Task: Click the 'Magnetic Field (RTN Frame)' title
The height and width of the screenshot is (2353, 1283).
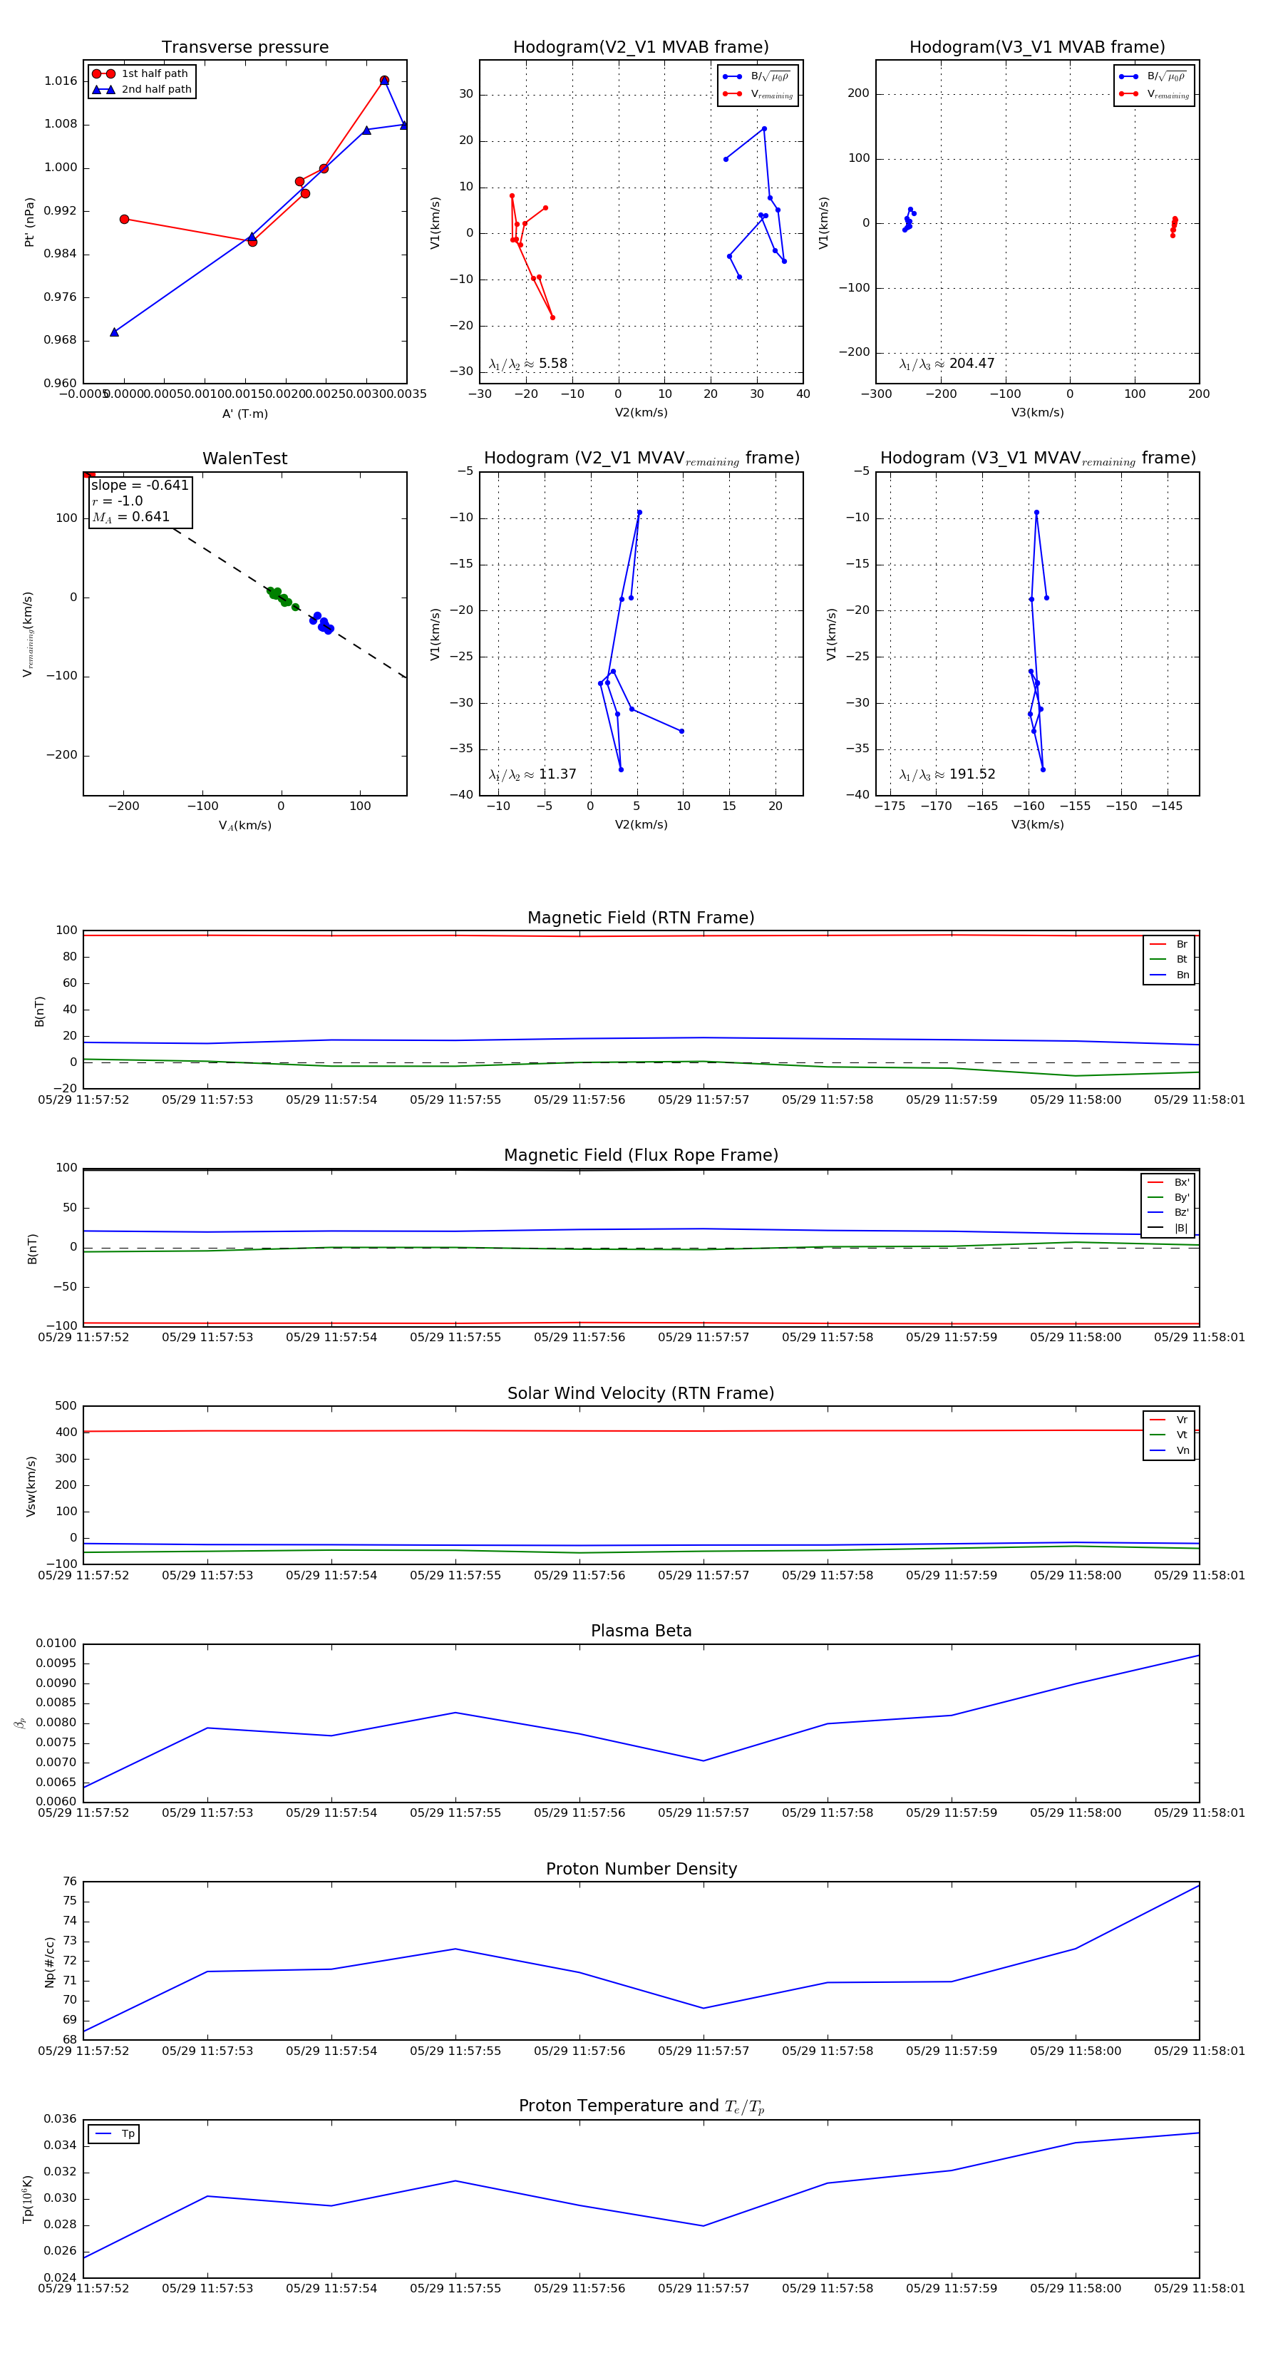Action: (x=641, y=918)
